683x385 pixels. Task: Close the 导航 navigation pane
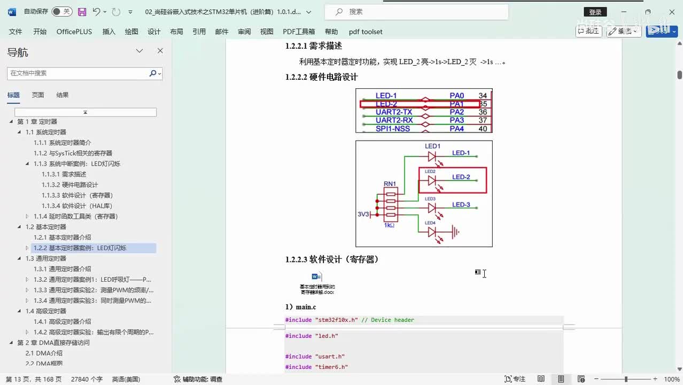click(x=160, y=51)
